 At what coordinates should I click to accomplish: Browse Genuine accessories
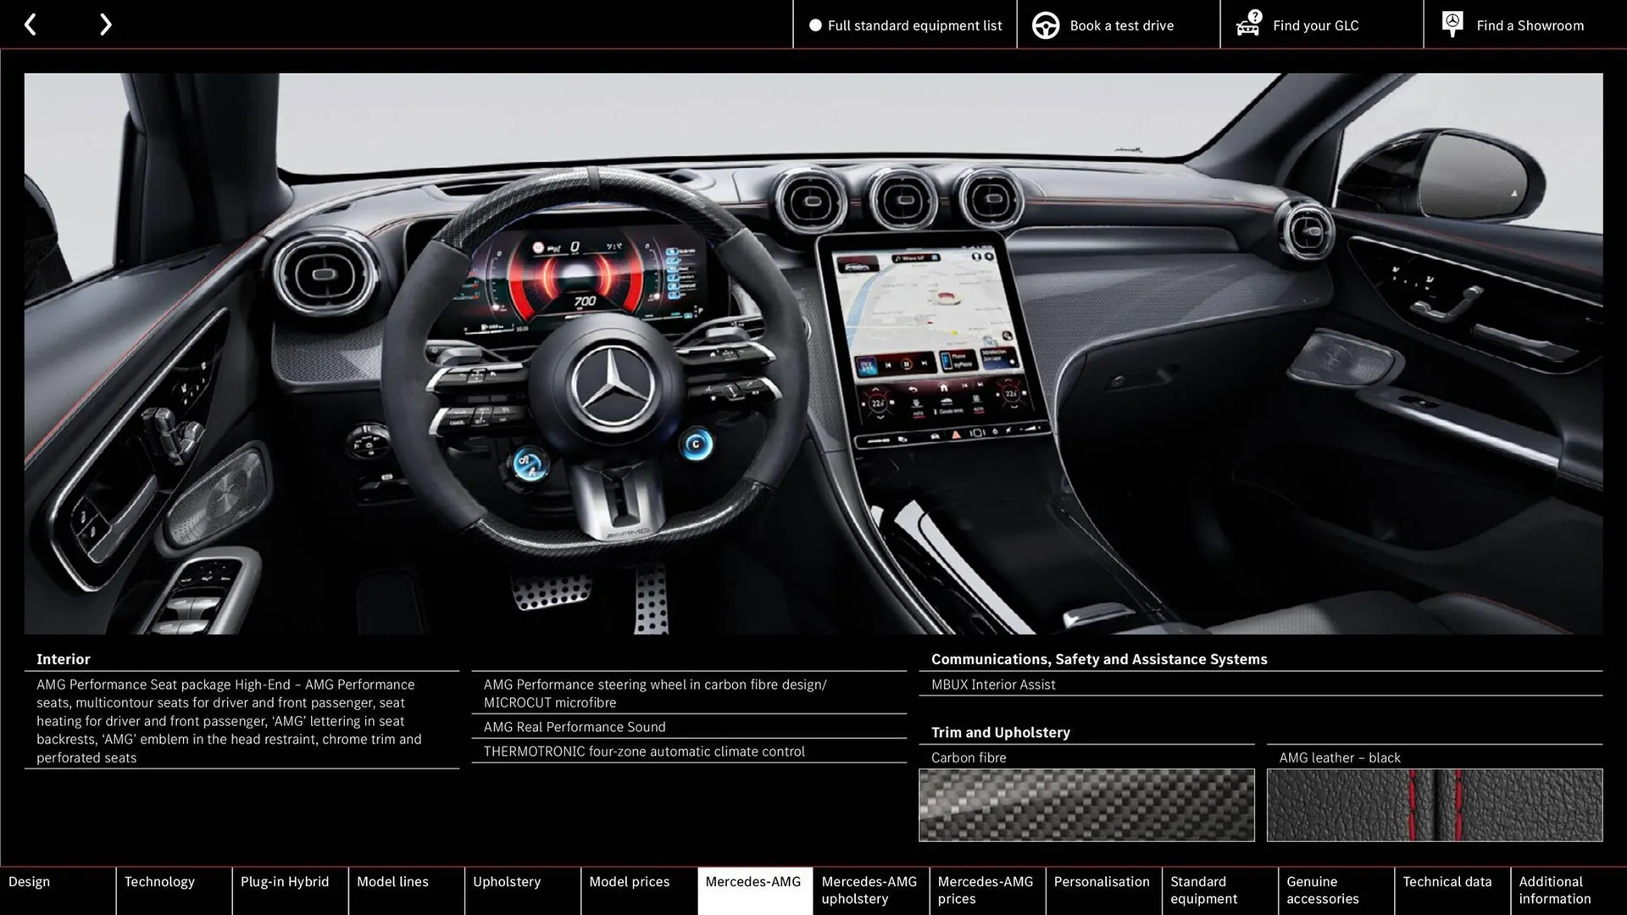(x=1322, y=890)
